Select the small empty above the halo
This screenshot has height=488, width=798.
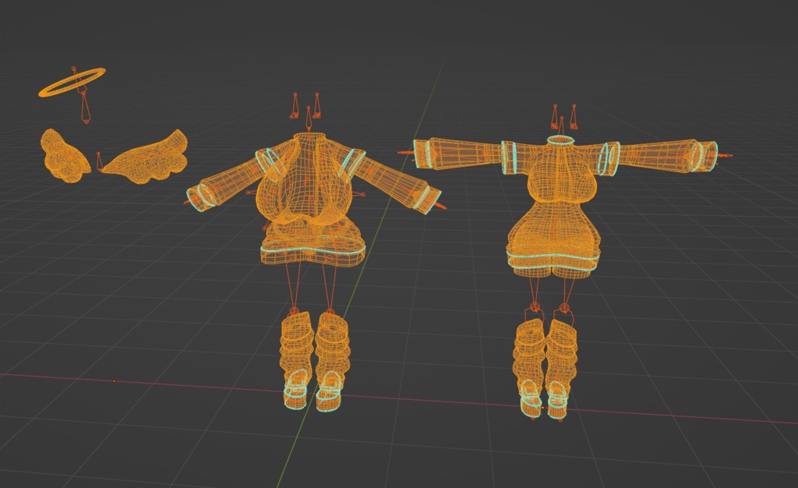[74, 68]
